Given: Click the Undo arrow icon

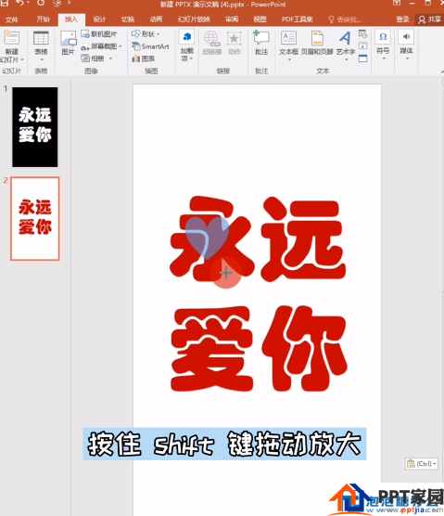Looking at the screenshot, I should (20, 3).
